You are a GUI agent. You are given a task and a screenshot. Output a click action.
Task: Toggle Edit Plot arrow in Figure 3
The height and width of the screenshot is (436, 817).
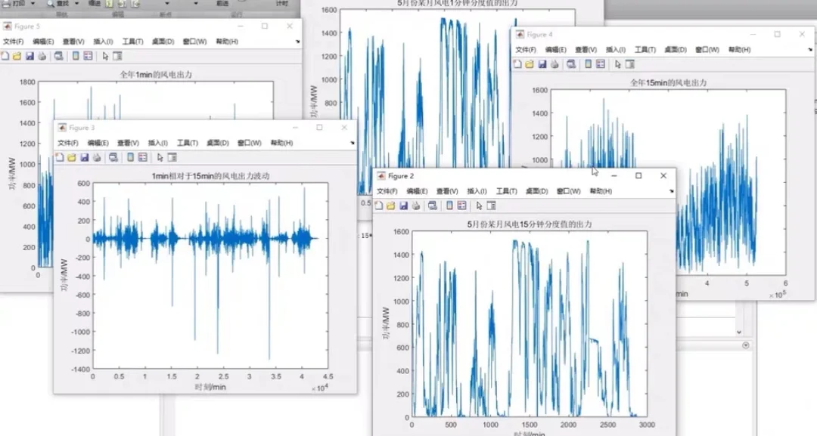click(160, 158)
